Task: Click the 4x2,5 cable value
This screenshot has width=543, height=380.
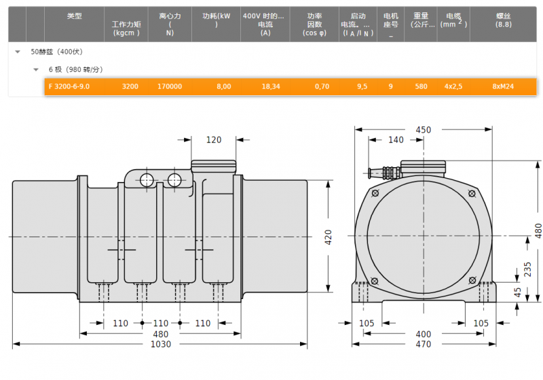Action: [453, 86]
